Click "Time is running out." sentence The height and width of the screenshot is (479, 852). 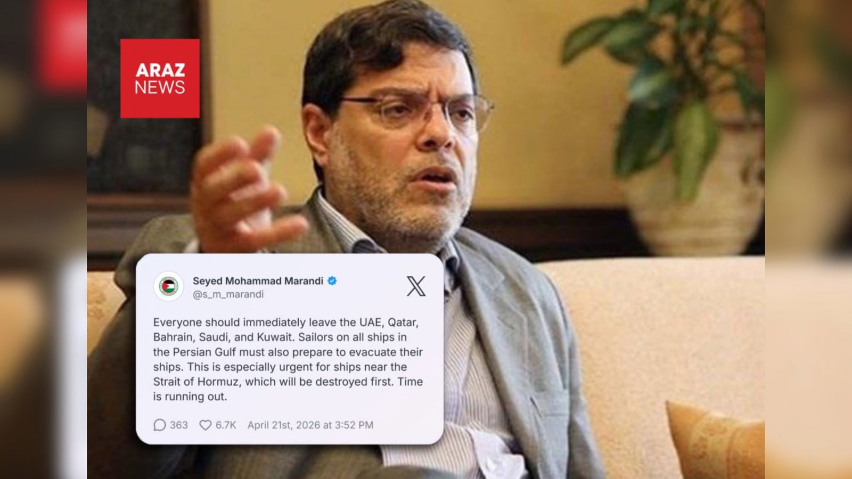pos(288,389)
